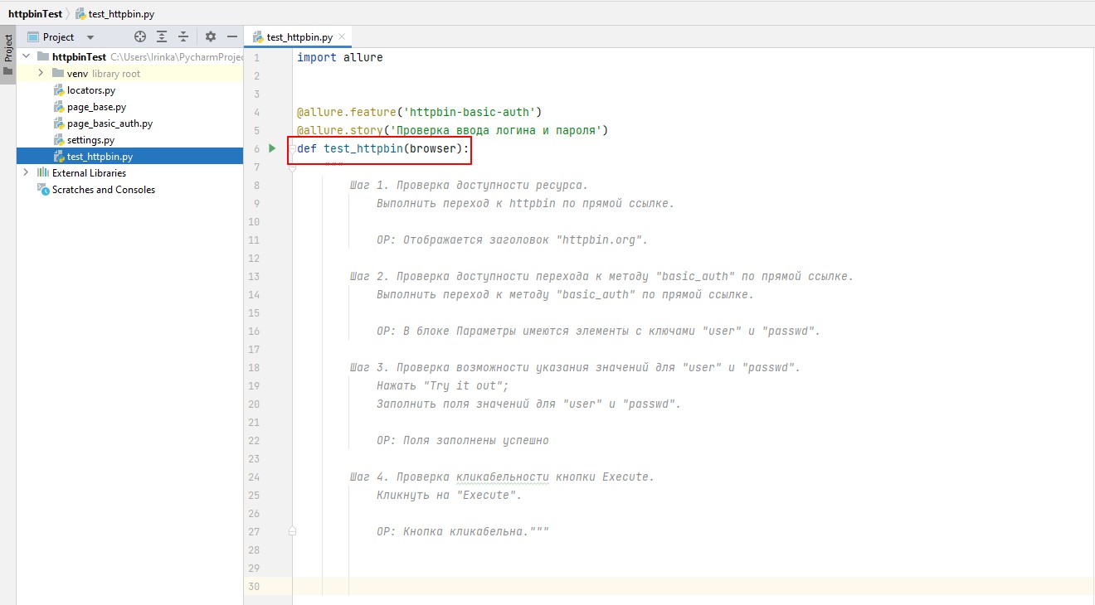Click the Expand All icon in Project panel
Screen dimensions: 1095x605
pyautogui.click(x=162, y=36)
